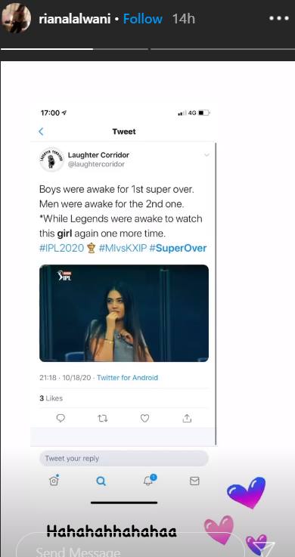This screenshot has width=295, height=557.
Task: Click the reply speech bubble icon
Action: pos(61,419)
